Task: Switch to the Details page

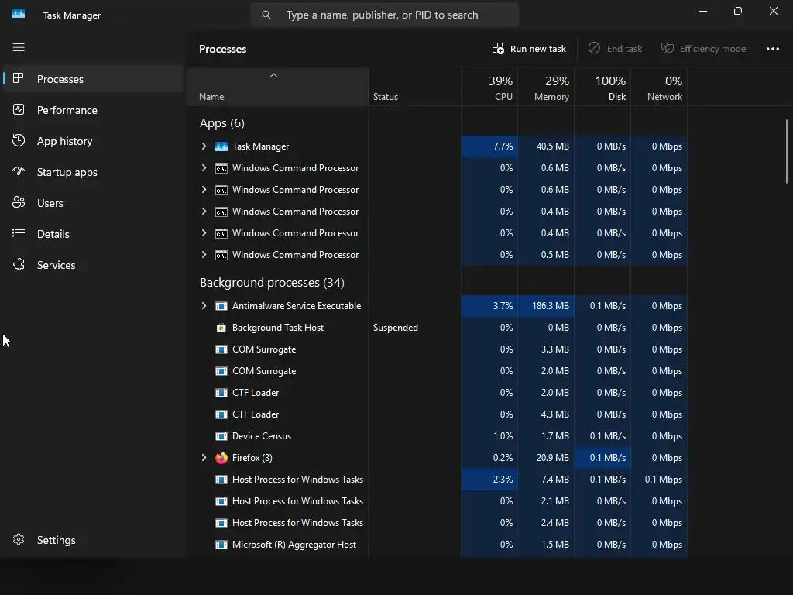Action: tap(93, 234)
